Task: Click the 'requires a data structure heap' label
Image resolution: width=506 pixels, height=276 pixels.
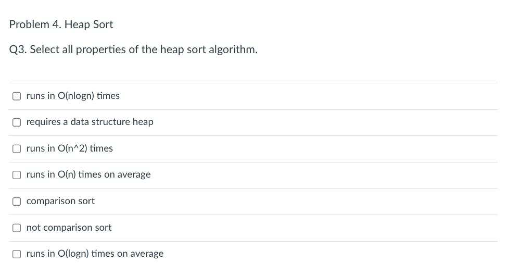Action: click(x=90, y=122)
